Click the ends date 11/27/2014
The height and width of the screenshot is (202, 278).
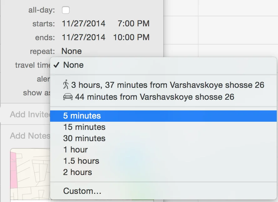click(x=84, y=37)
